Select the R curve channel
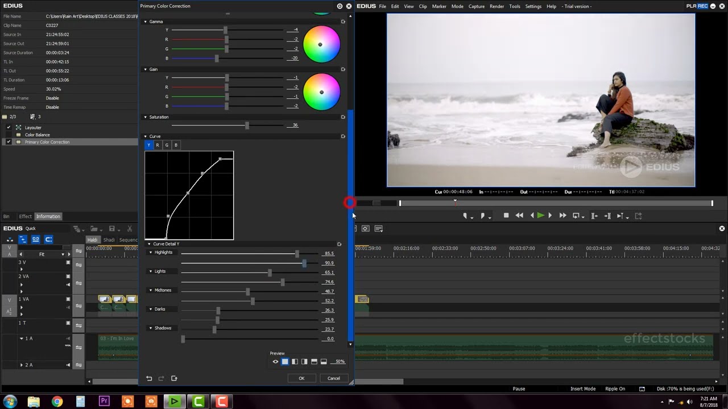 [158, 145]
